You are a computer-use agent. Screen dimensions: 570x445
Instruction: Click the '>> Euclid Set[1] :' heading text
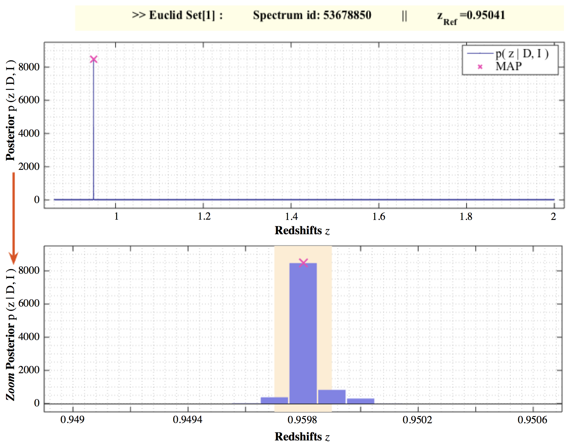pyautogui.click(x=177, y=15)
